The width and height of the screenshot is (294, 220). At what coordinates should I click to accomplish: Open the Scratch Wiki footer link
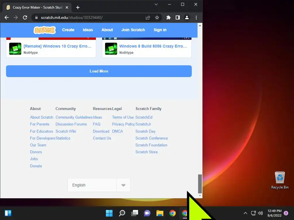tap(66, 131)
